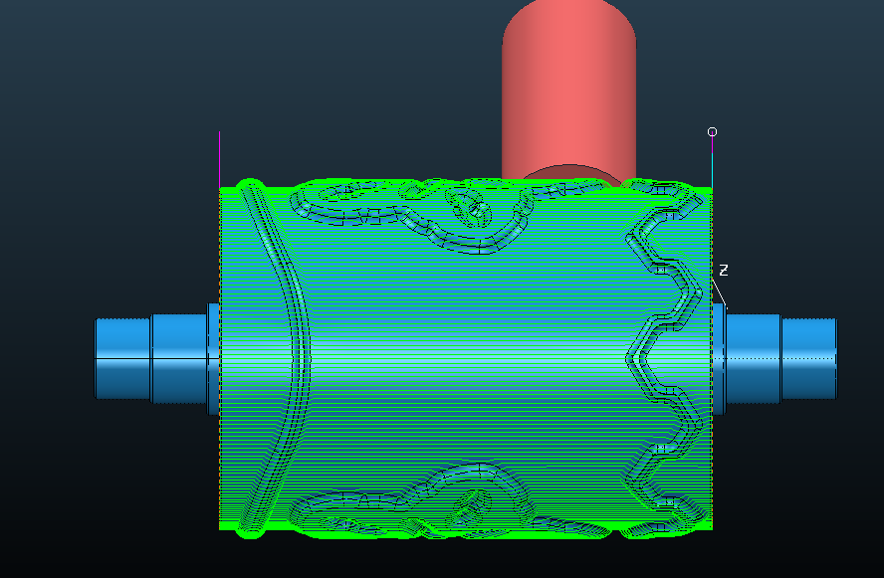Select the small circle toolpath start marker

click(x=712, y=132)
